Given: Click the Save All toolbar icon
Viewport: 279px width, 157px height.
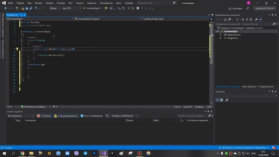Looking at the screenshot, I should [x=31, y=8].
